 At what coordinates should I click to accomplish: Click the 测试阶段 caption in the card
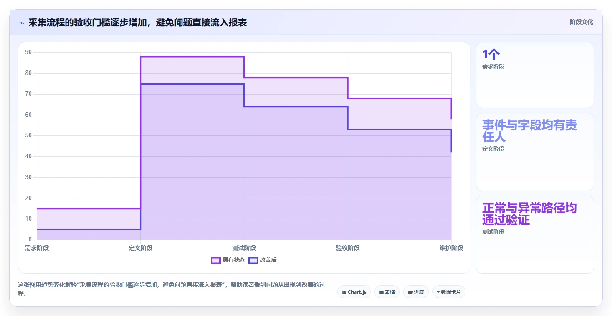[x=493, y=231]
